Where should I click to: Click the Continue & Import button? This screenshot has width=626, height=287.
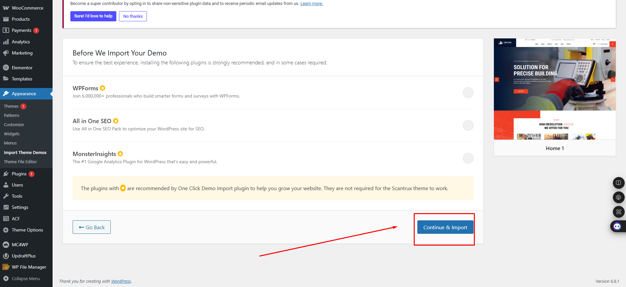pos(445,227)
